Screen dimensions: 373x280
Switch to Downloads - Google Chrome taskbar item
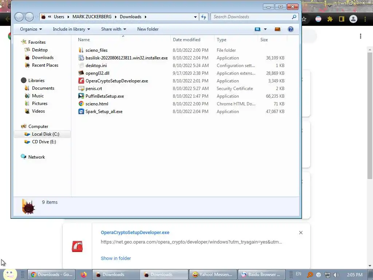(51, 275)
